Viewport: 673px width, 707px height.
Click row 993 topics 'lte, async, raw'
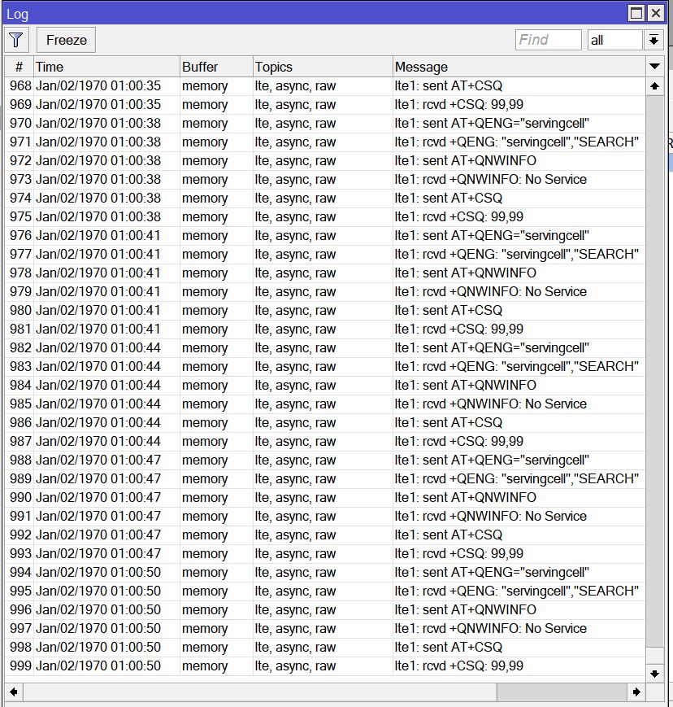point(295,554)
